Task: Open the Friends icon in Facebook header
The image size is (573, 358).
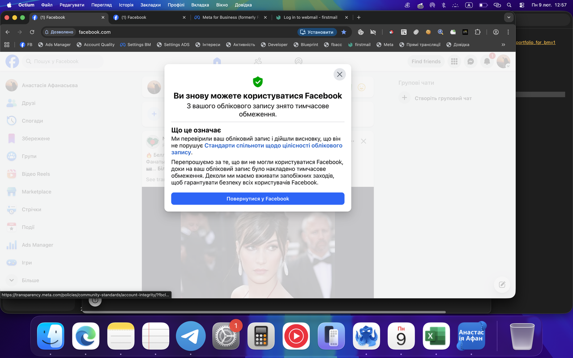Action: click(x=258, y=61)
